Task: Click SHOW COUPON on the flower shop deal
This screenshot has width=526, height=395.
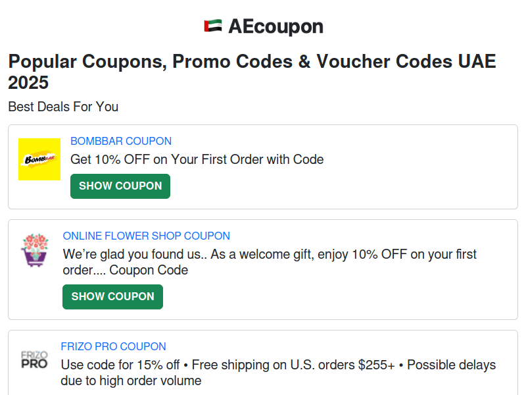Action: click(112, 296)
